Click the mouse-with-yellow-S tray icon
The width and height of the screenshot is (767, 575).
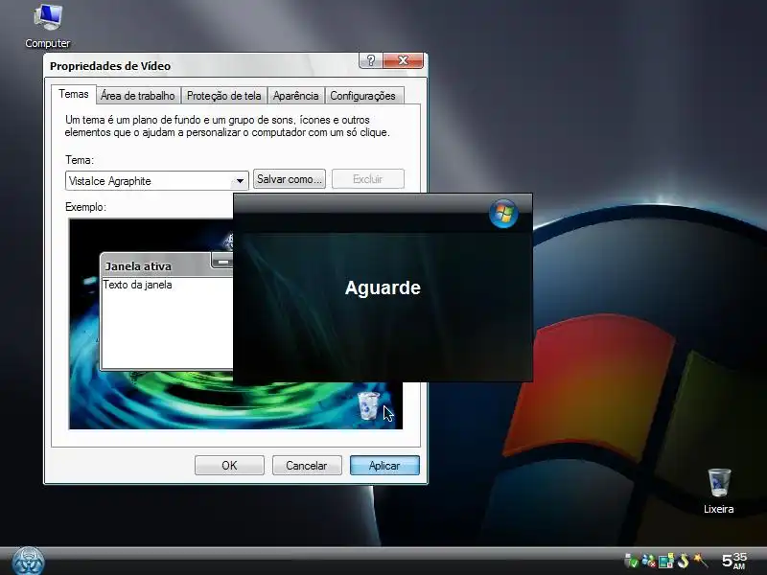coord(683,561)
